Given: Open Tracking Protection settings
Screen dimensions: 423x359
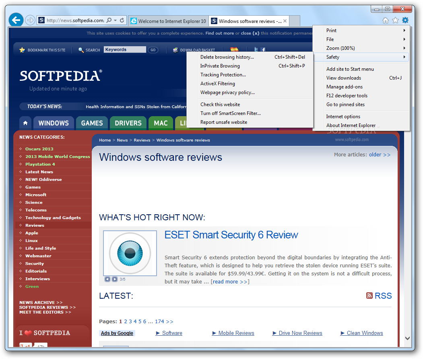Looking at the screenshot, I should coord(250,75).
